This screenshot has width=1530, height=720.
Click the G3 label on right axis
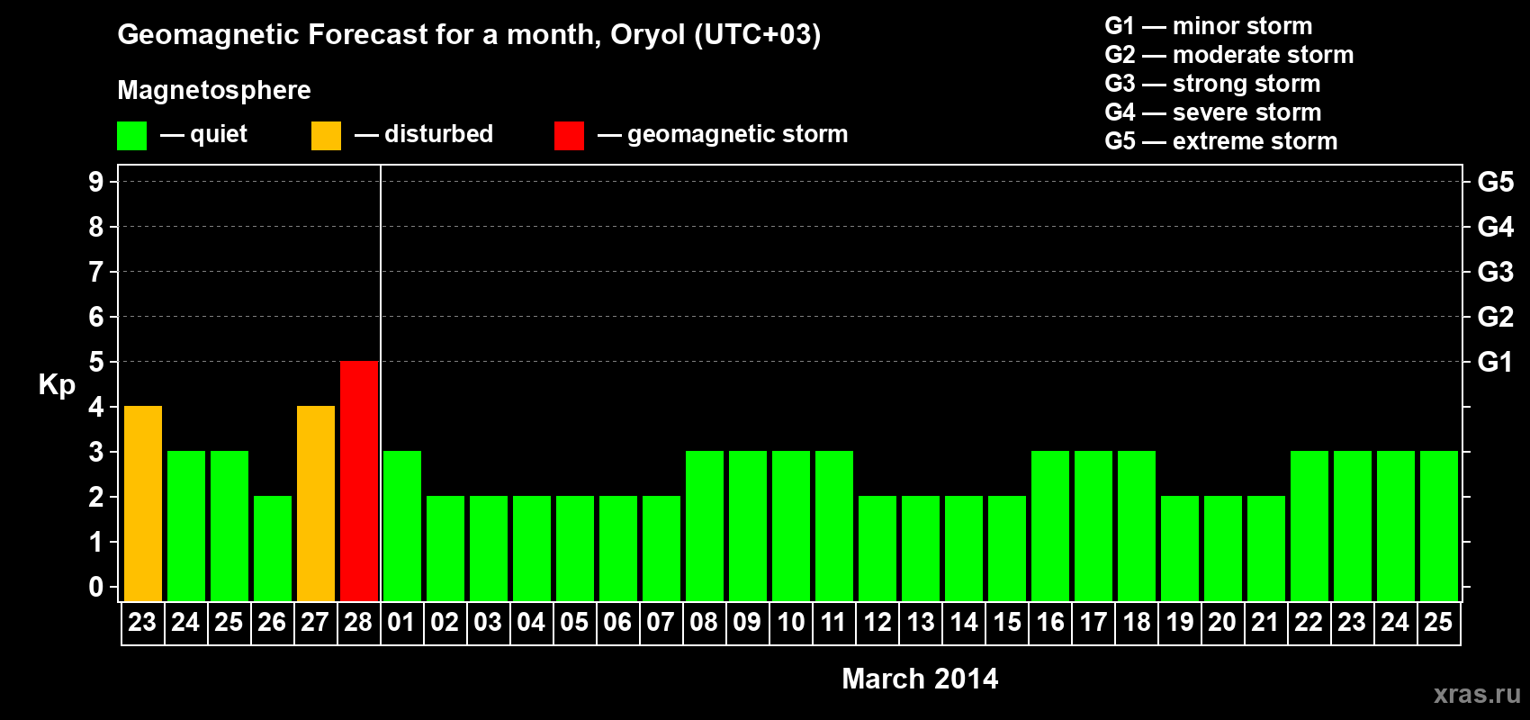(x=1496, y=272)
